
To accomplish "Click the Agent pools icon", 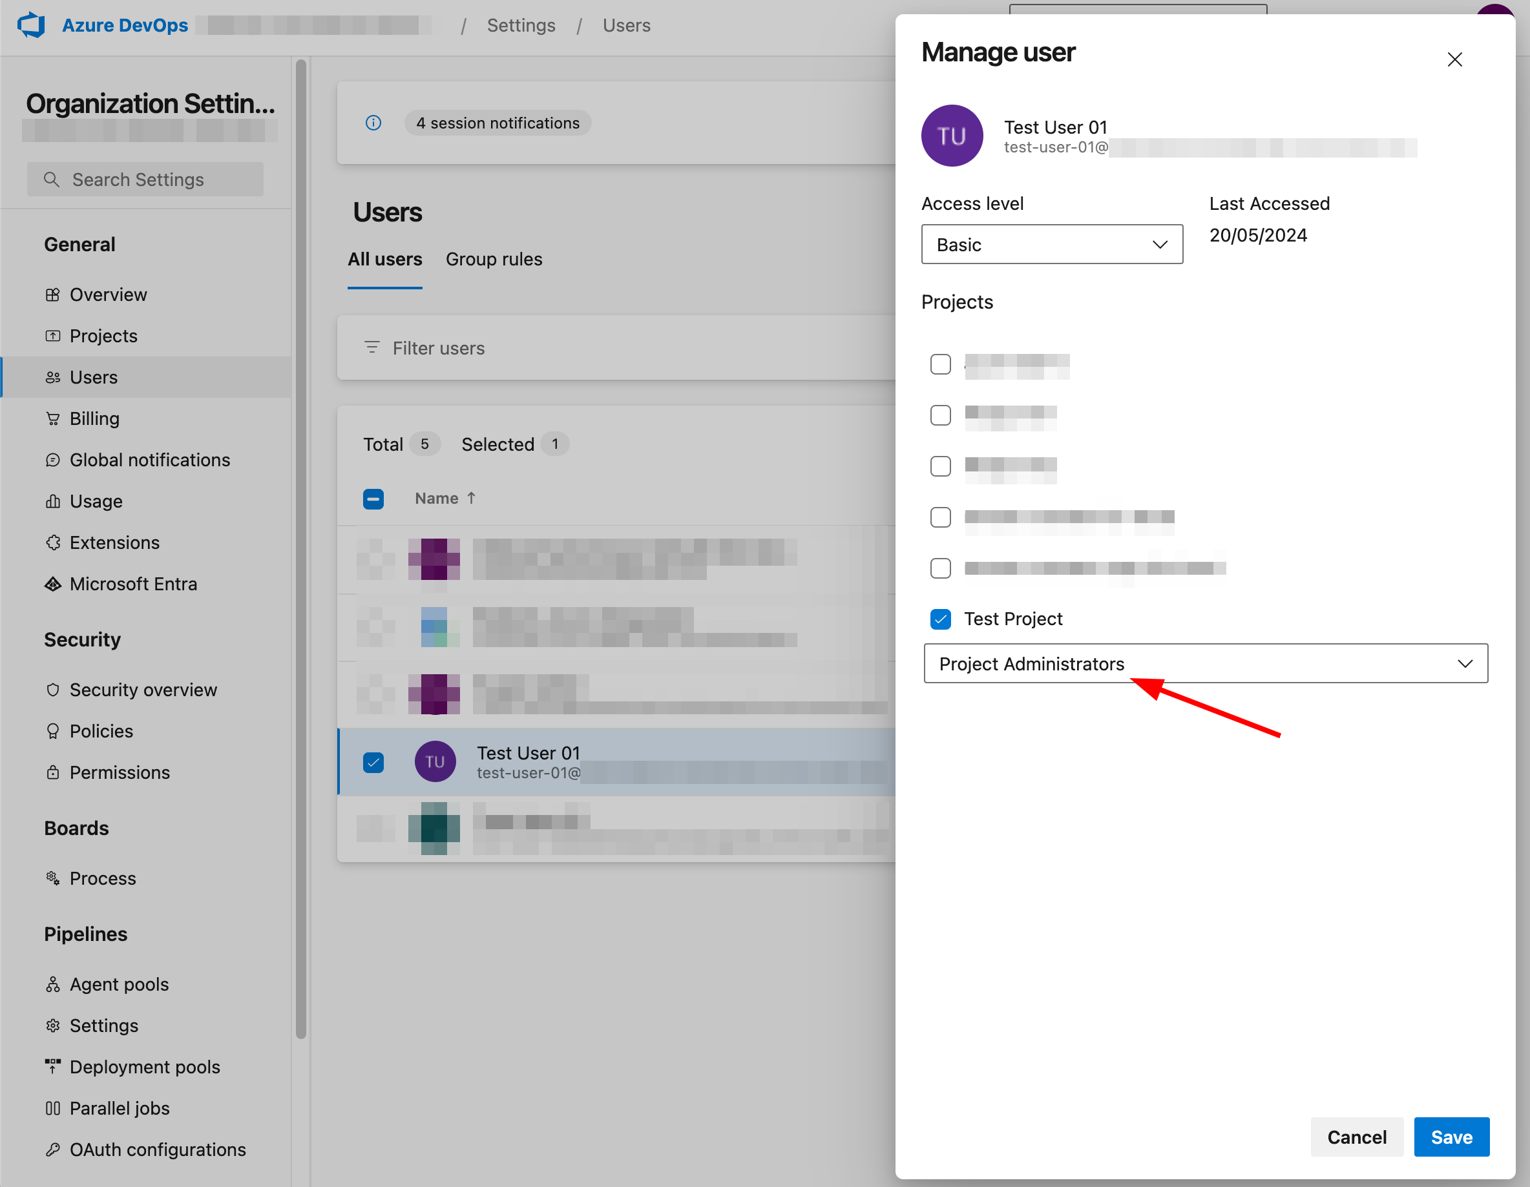I will [x=52, y=985].
